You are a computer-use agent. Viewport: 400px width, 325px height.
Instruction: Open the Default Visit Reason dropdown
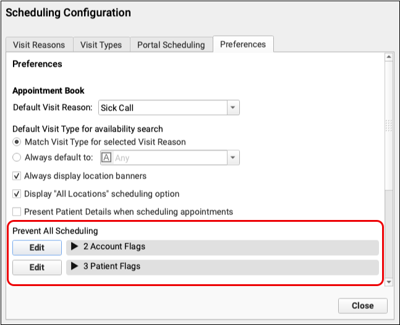tap(232, 108)
